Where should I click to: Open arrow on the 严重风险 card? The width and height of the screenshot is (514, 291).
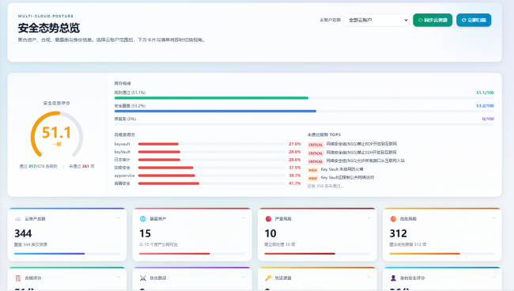(368, 218)
